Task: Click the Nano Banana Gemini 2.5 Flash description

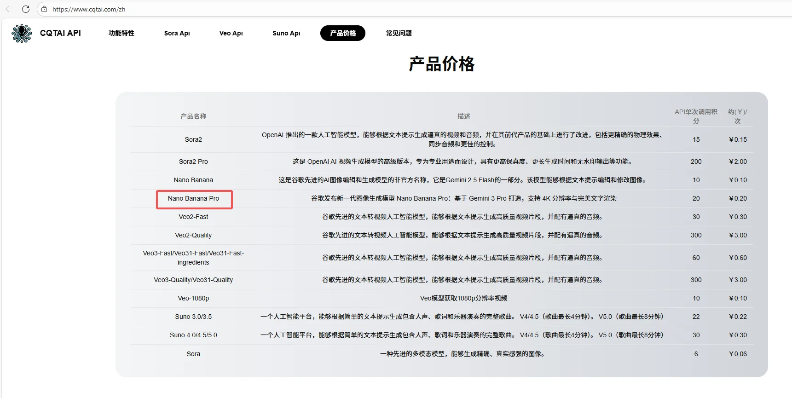Action: (x=464, y=180)
